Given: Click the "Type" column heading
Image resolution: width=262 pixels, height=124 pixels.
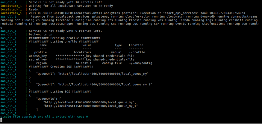Looking at the screenshot, I should click(118, 45).
